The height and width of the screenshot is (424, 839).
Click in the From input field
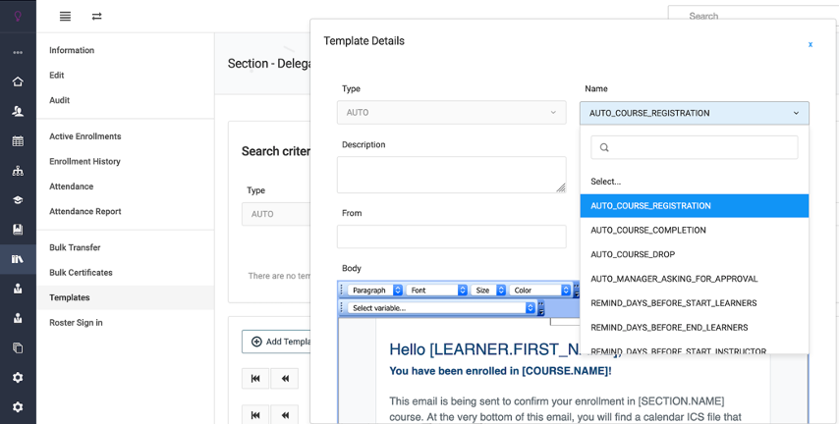click(451, 237)
